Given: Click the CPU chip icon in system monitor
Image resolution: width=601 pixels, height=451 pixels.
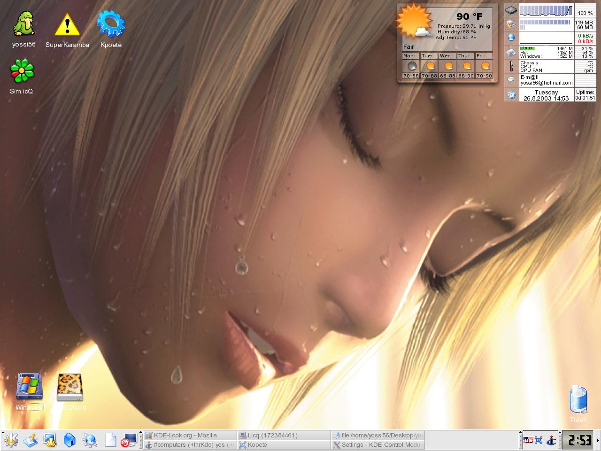Looking at the screenshot, I should (x=511, y=10).
